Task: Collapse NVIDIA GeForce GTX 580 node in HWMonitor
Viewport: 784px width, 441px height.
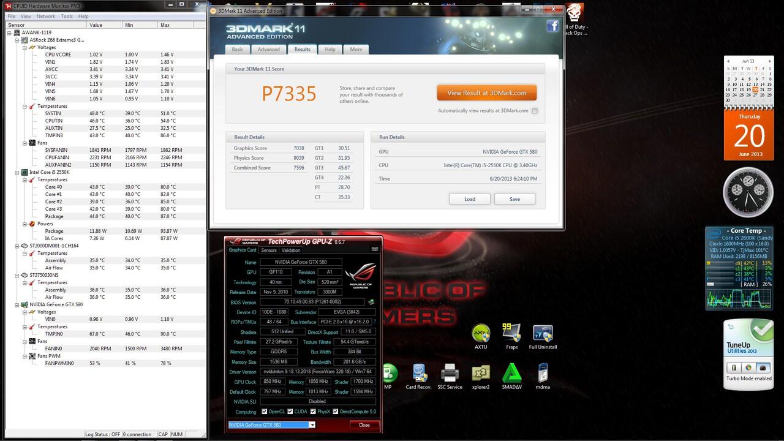Action: click(17, 304)
